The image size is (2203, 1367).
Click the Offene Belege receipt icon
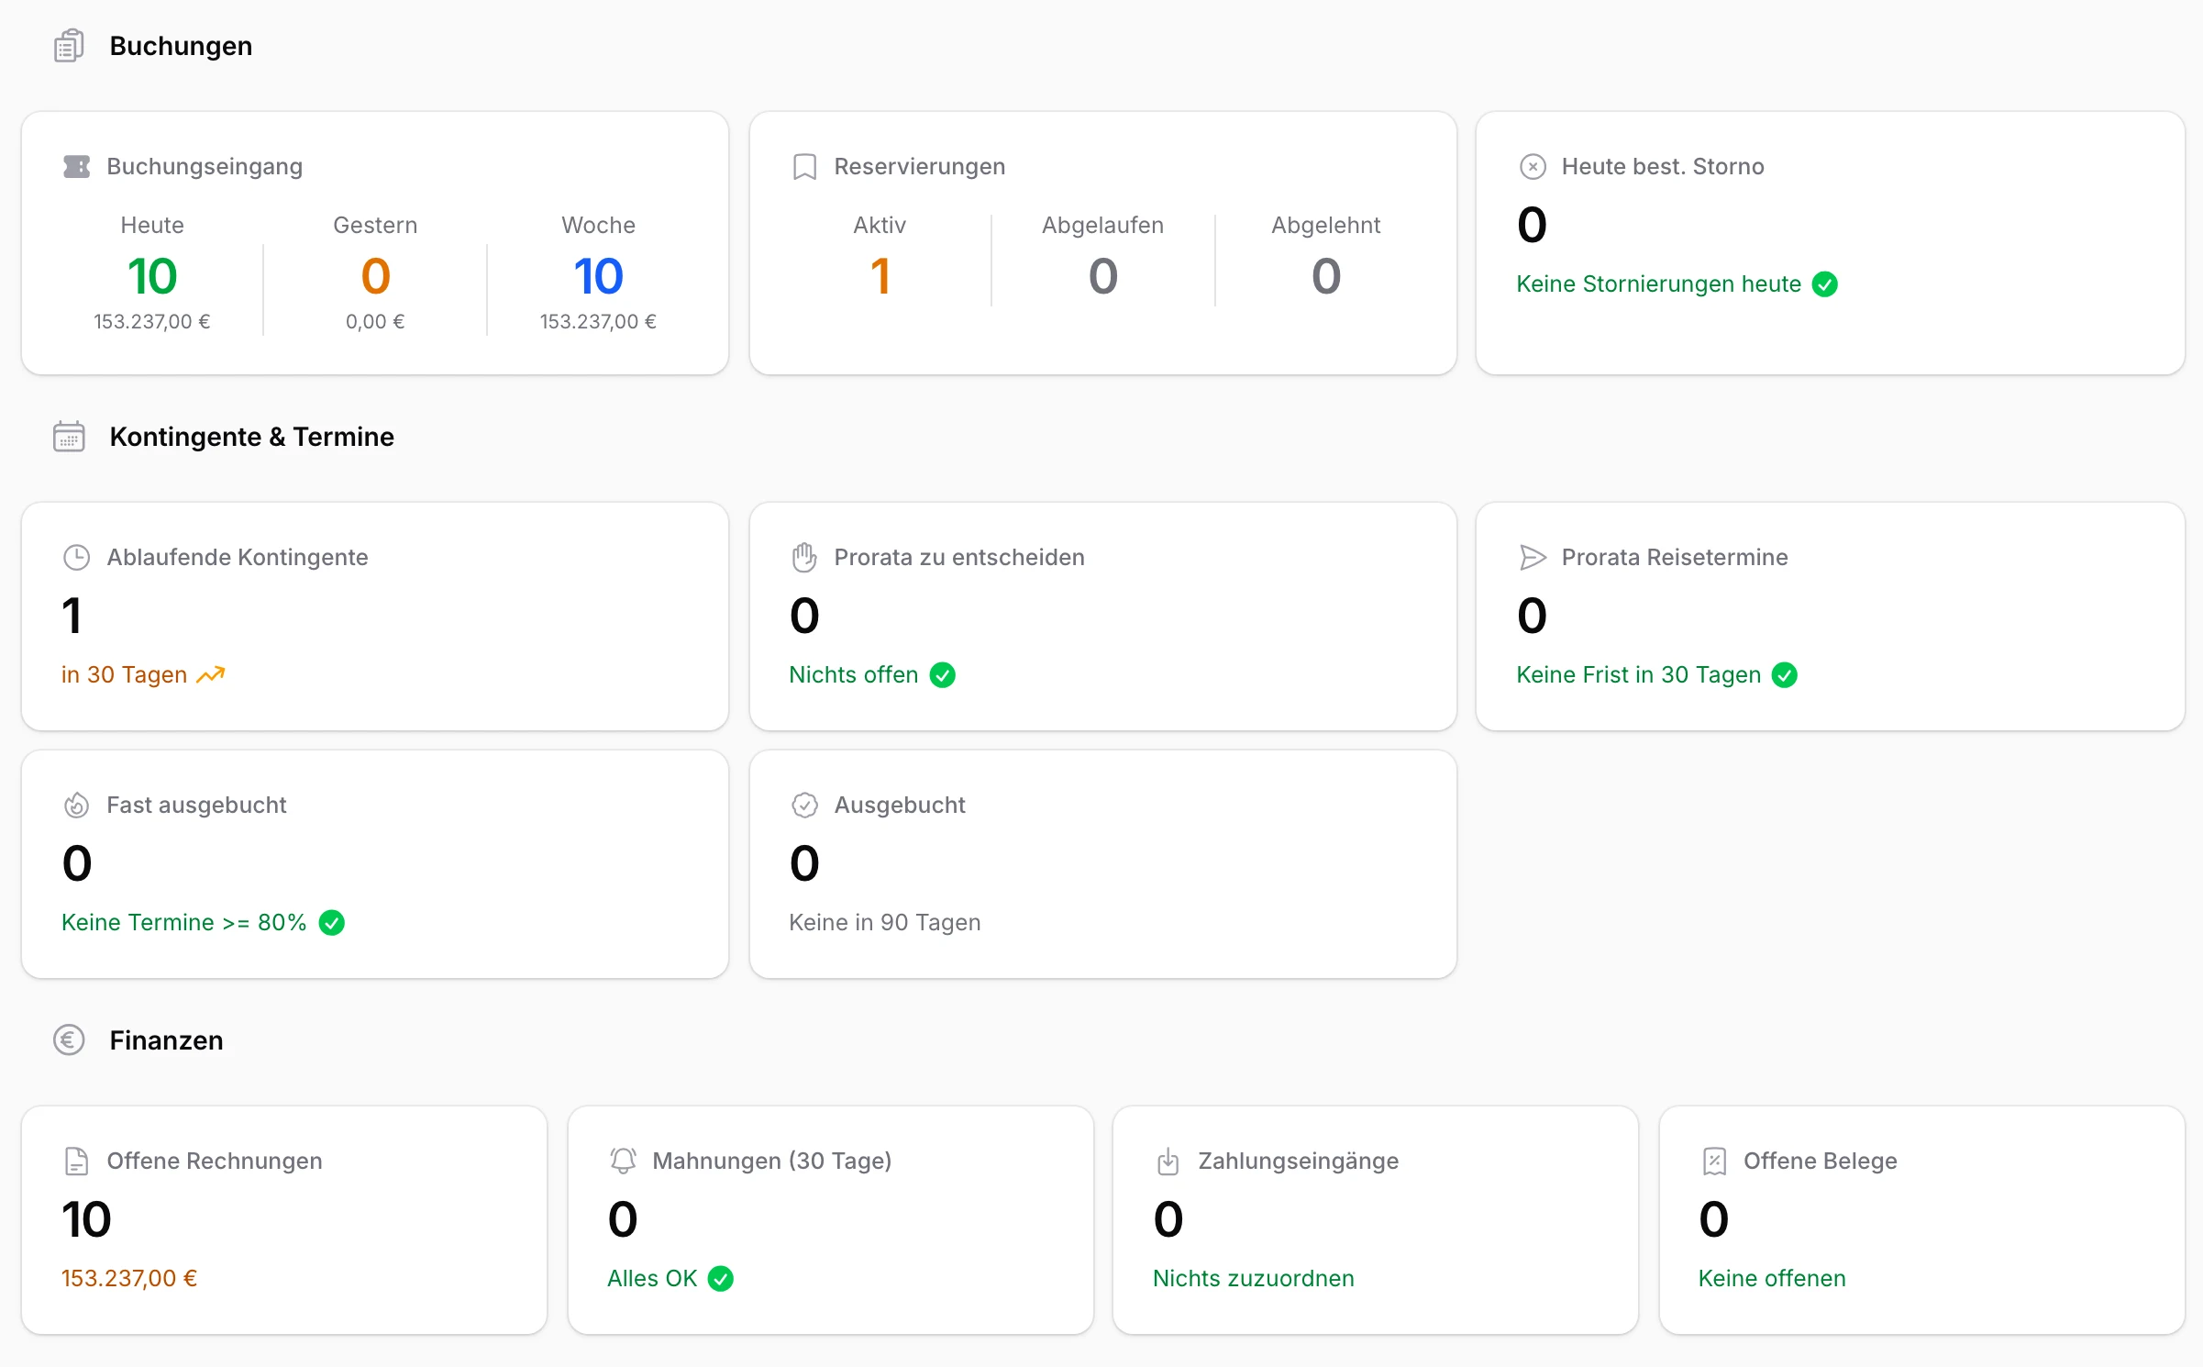pyautogui.click(x=1714, y=1161)
